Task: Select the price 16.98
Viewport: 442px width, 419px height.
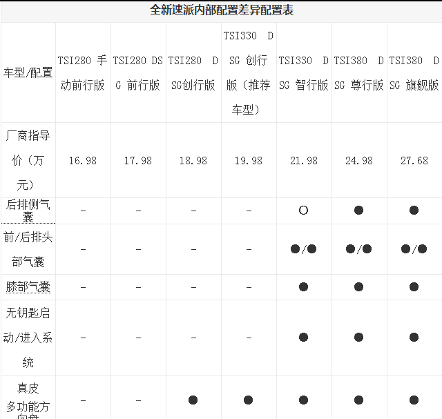Action: (83, 161)
